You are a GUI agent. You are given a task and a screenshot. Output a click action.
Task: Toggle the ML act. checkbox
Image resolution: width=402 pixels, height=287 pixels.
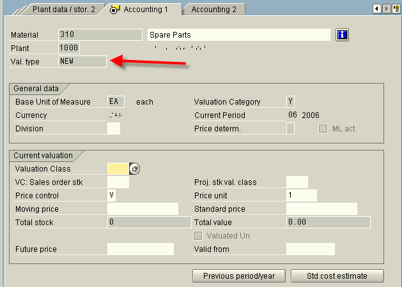point(323,129)
